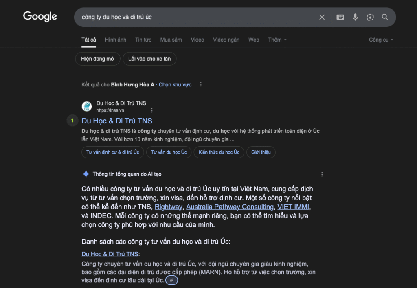Open sitelink Tư vấn định cư & di trú Úc
Image resolution: width=417 pixels, height=288 pixels.
coord(112,152)
